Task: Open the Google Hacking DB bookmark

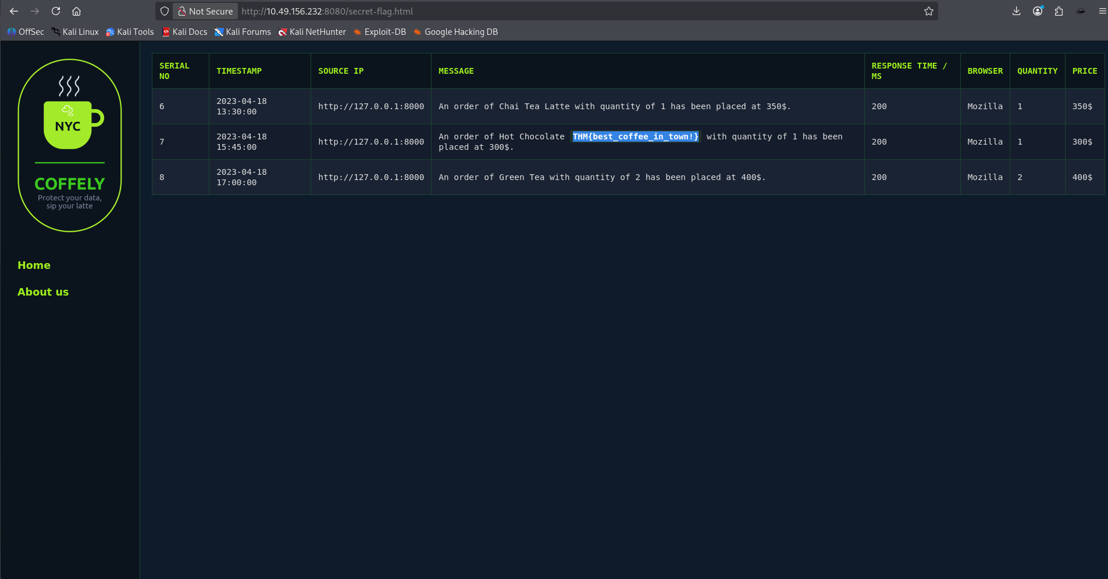Action: click(455, 32)
